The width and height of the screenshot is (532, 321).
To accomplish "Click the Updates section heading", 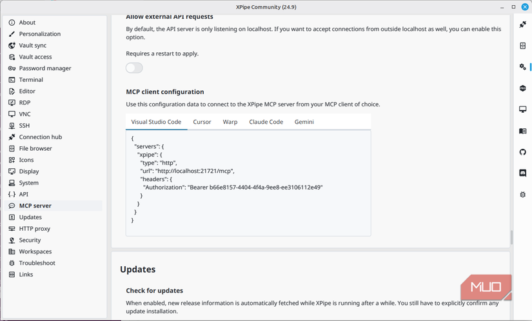I will pyautogui.click(x=138, y=269).
